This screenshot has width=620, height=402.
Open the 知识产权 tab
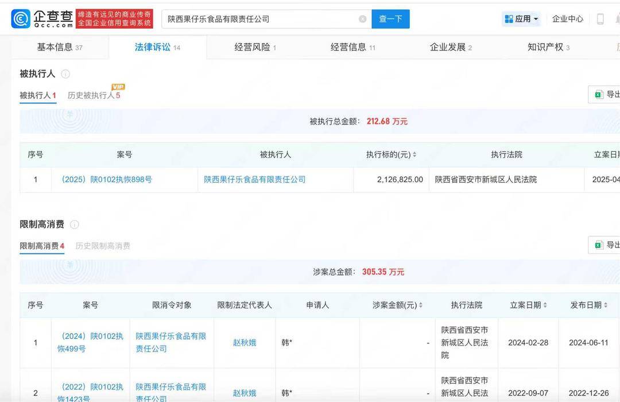(548, 47)
